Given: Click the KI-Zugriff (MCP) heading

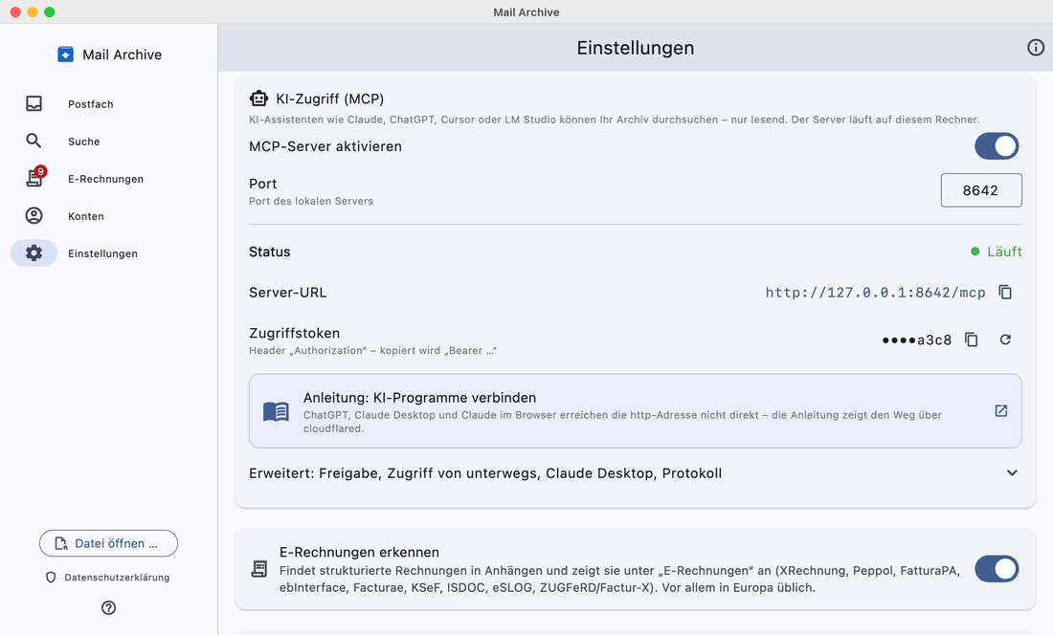Looking at the screenshot, I should pyautogui.click(x=329, y=99).
